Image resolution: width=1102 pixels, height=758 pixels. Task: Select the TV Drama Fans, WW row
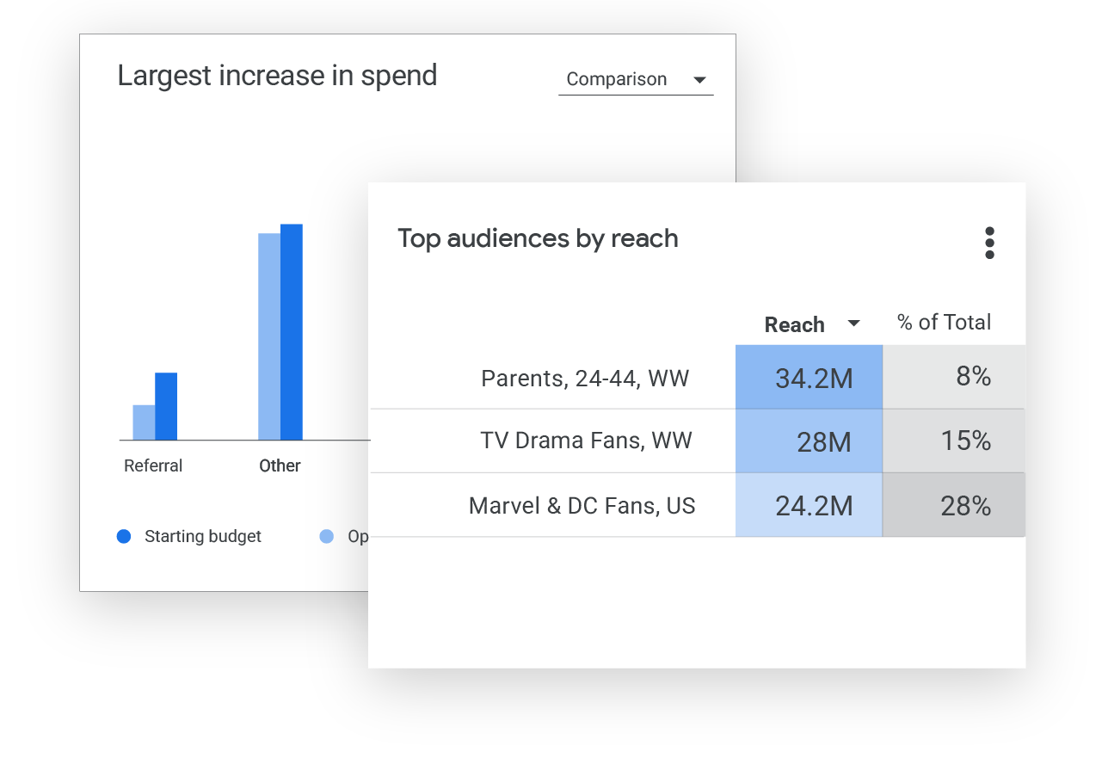click(x=586, y=441)
